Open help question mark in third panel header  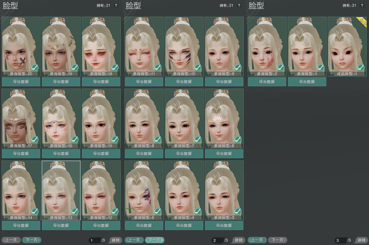click(362, 5)
